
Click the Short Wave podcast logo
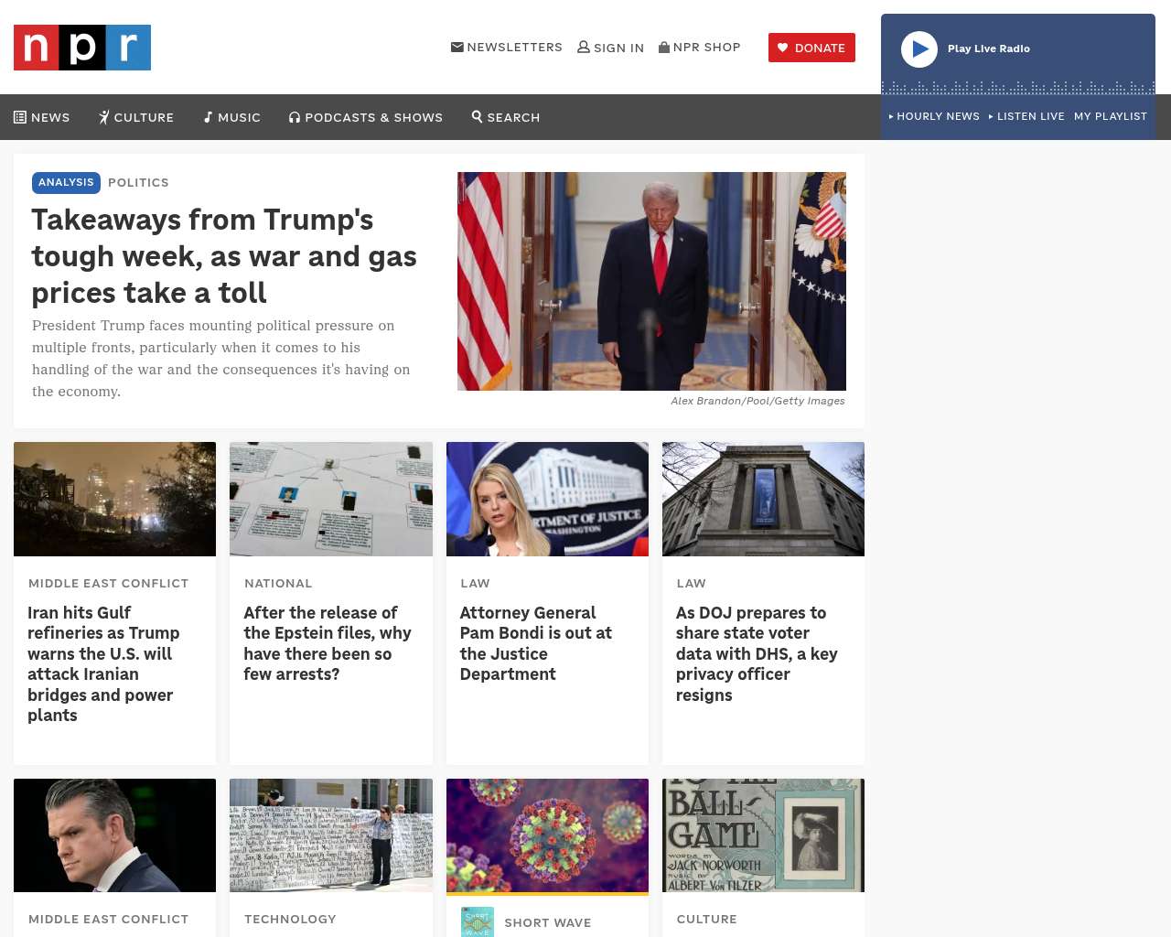478,921
